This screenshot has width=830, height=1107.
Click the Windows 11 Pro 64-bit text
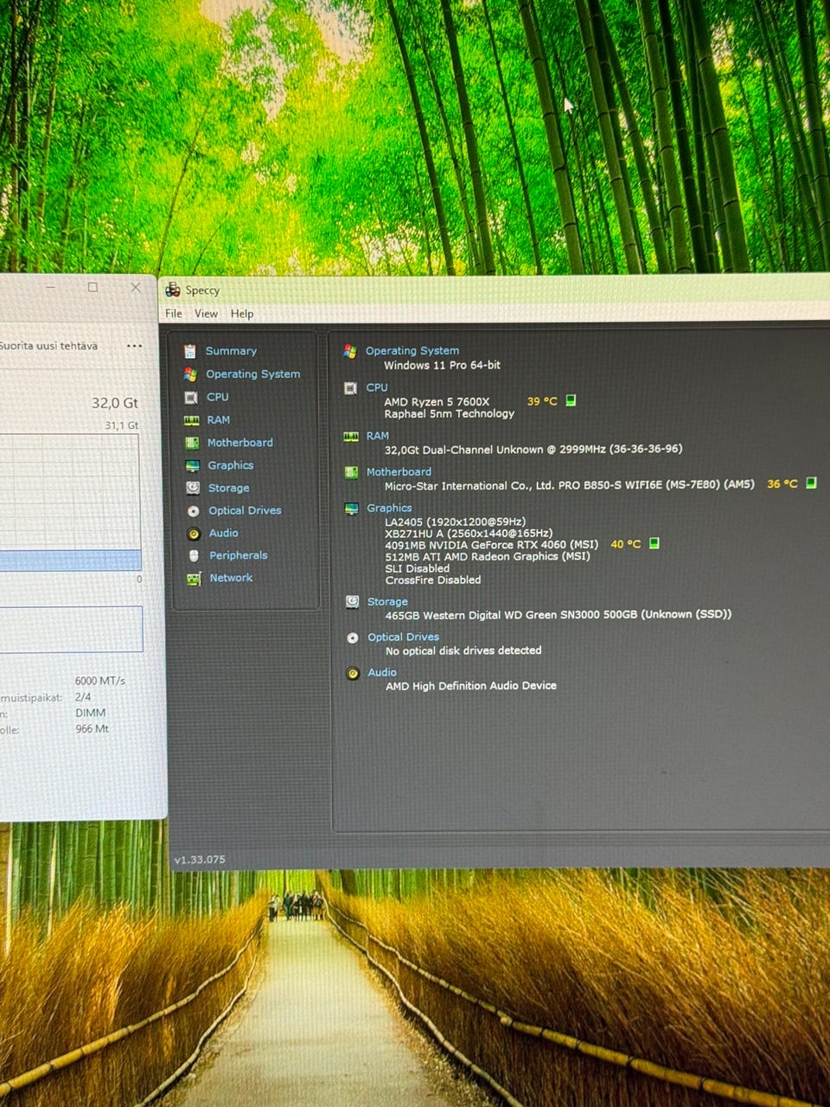[x=442, y=365]
